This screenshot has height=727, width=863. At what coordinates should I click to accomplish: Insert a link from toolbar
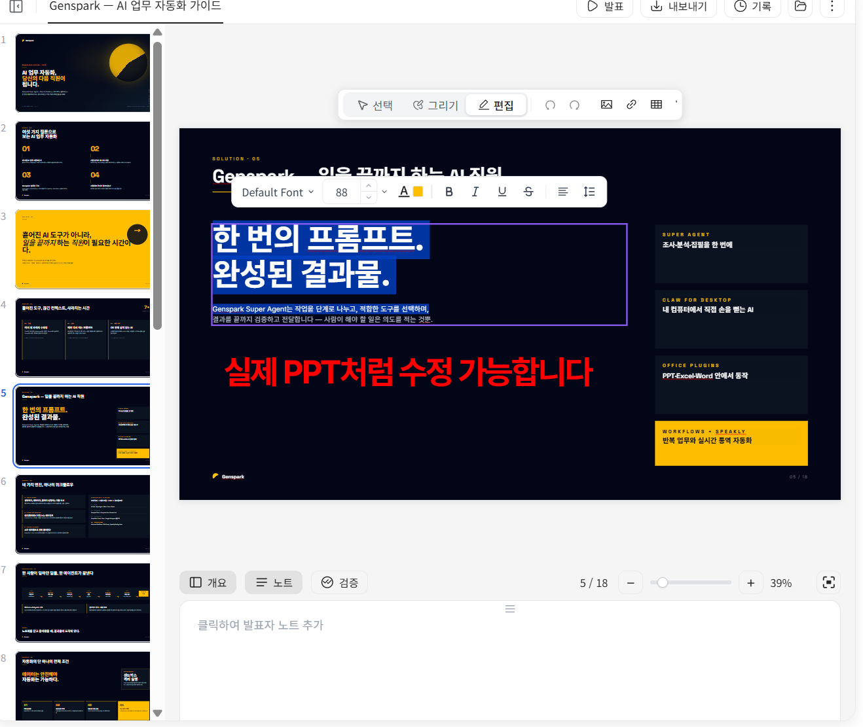point(631,105)
